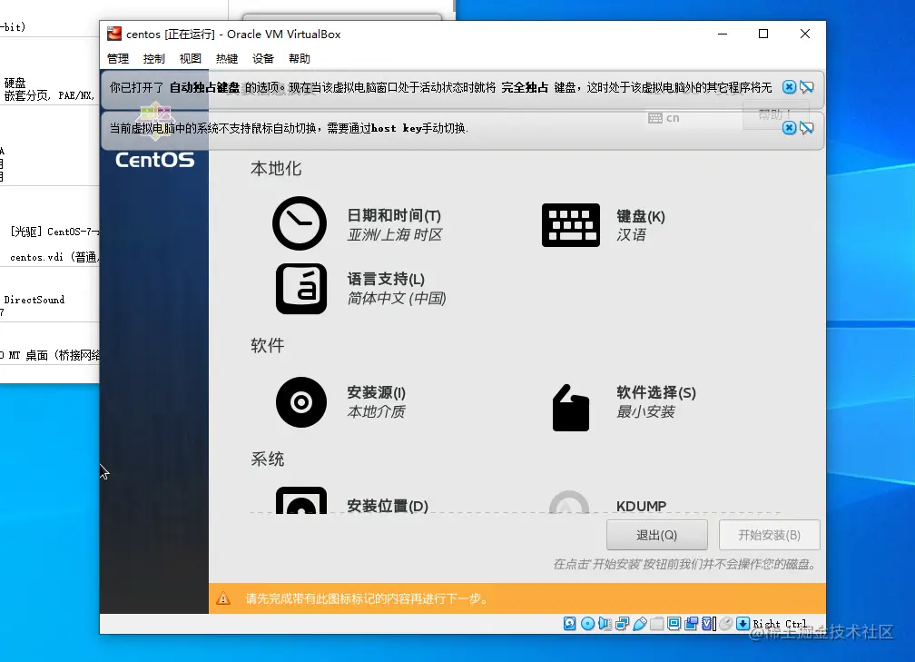Click the faded 帮助! button behind notification

[775, 114]
